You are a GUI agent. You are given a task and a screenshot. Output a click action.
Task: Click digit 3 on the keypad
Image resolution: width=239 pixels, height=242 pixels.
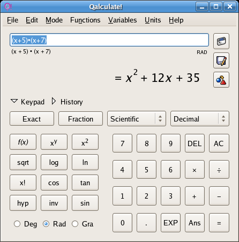pyautogui.click(x=170, y=196)
